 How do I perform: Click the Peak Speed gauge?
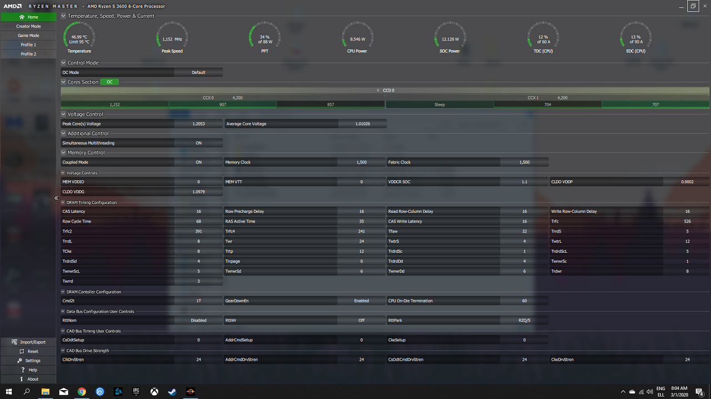[x=172, y=37]
